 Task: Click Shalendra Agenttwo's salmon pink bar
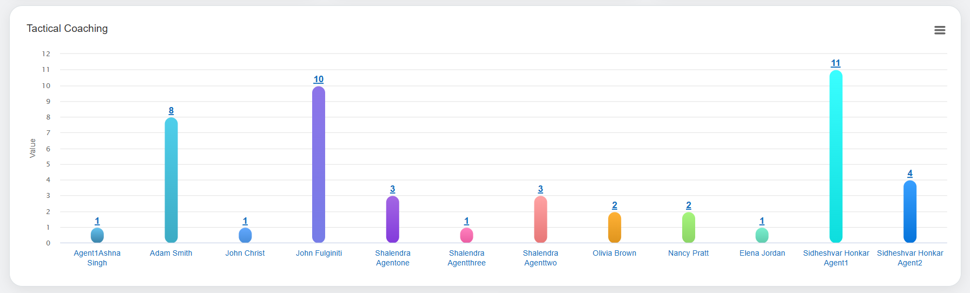click(x=540, y=219)
